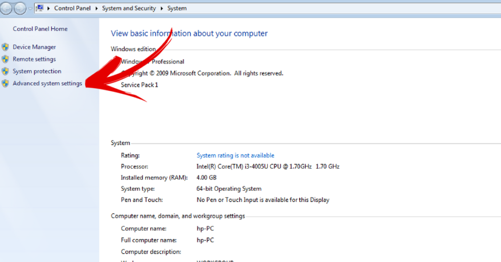501x262 pixels.
Task: Expand the arrow after Control Panel breadcrumb
Action: [96, 8]
